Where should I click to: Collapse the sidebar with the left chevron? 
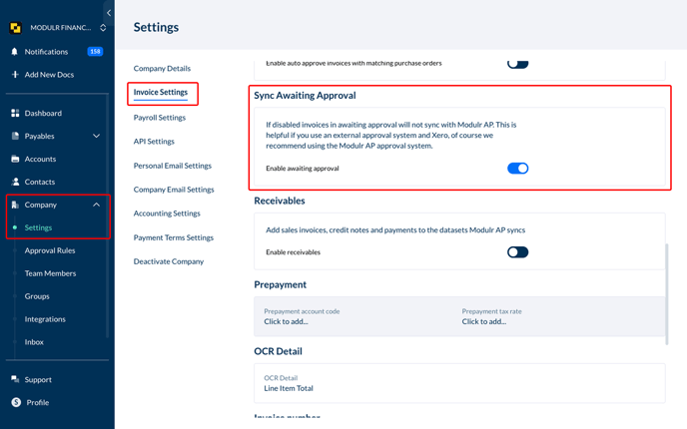[109, 13]
